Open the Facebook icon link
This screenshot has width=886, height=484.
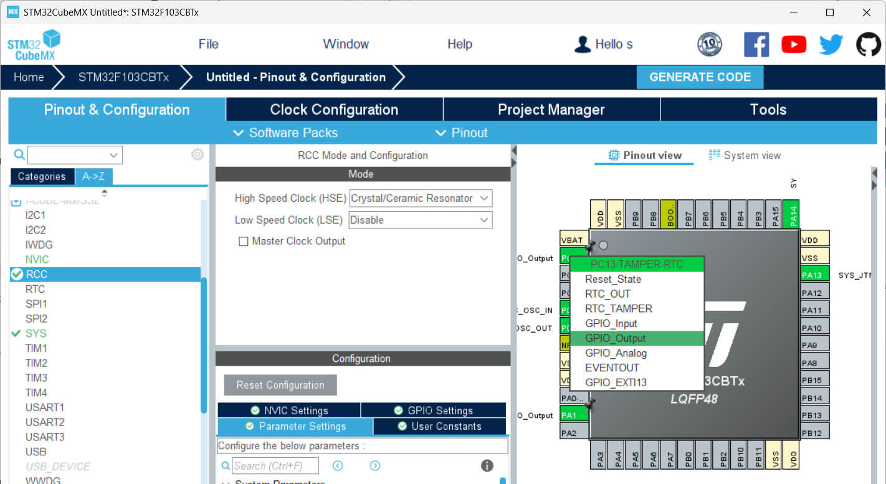756,44
